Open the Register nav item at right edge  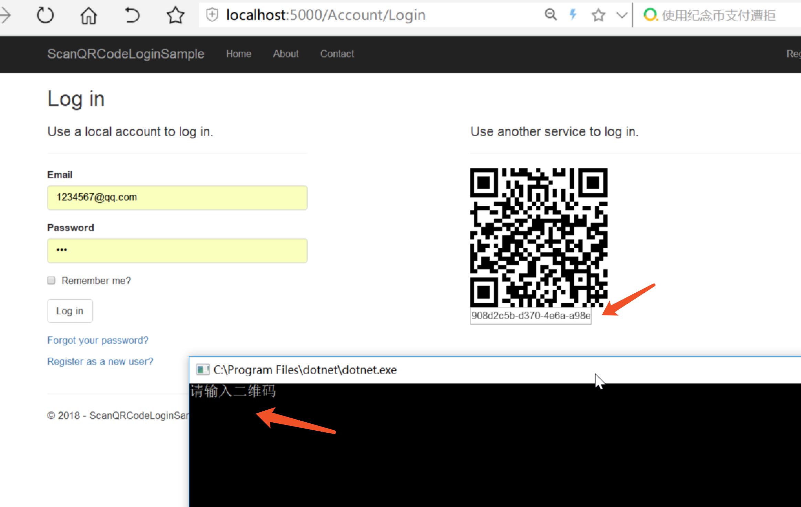tap(793, 54)
